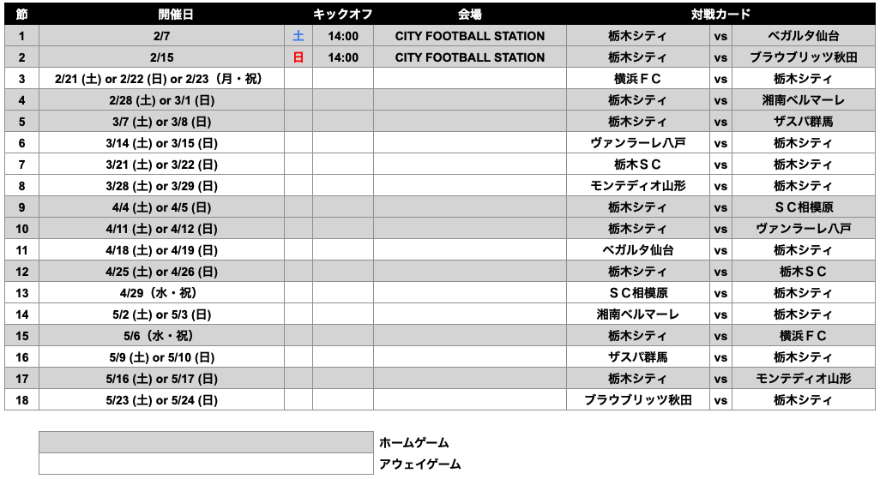This screenshot has width=880, height=479.
Task: Click the white away game legend swatch
Action: (206, 464)
